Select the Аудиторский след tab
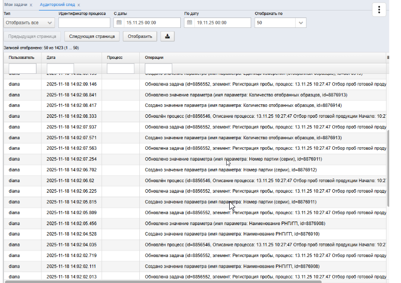This screenshot has width=401, height=283. point(57,4)
